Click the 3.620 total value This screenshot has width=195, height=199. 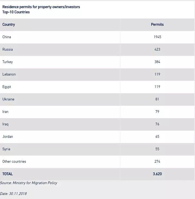(x=157, y=174)
